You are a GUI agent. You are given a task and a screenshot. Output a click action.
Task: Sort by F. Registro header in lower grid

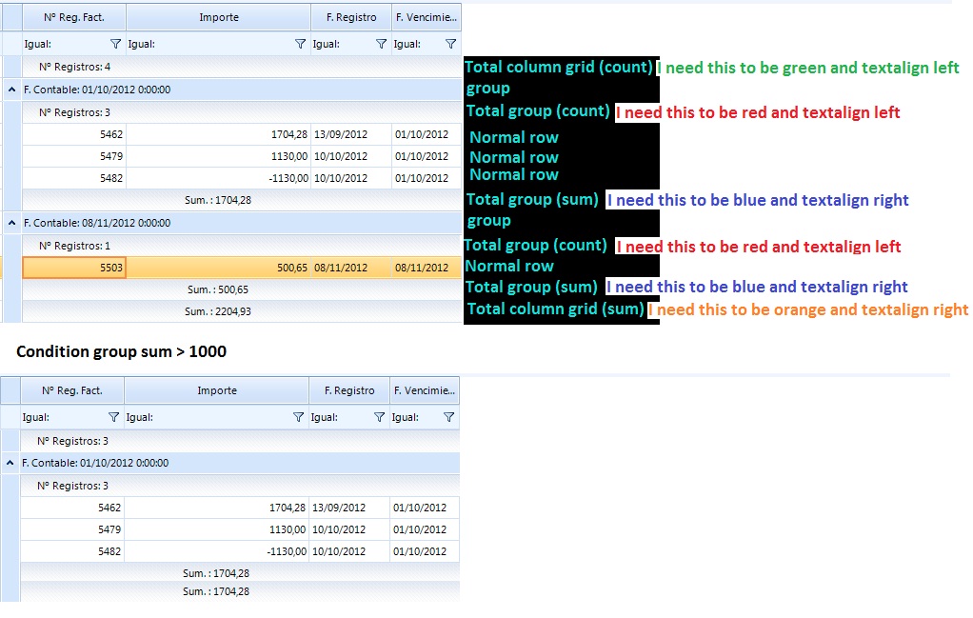pos(349,391)
